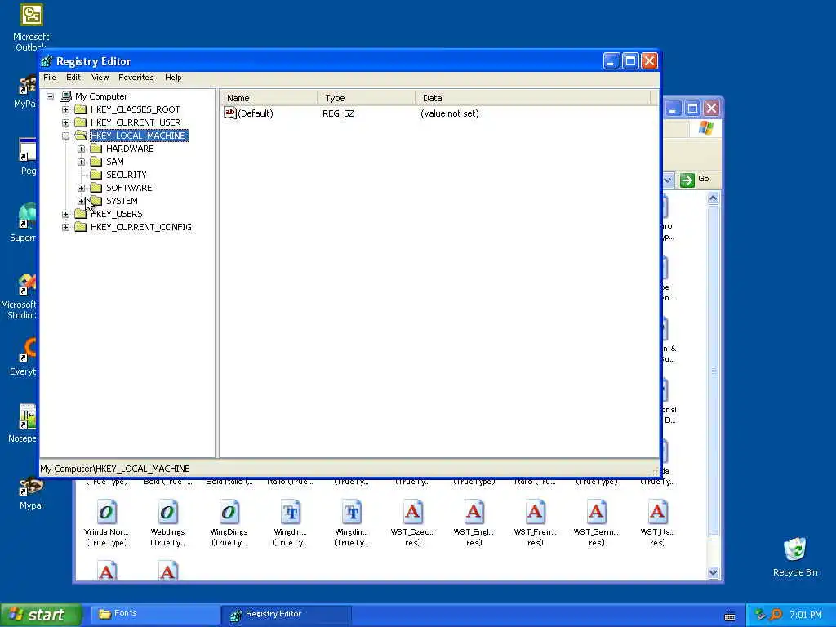
Task: Expand HKEY_CLASSES_ROOT key
Action: click(65, 110)
